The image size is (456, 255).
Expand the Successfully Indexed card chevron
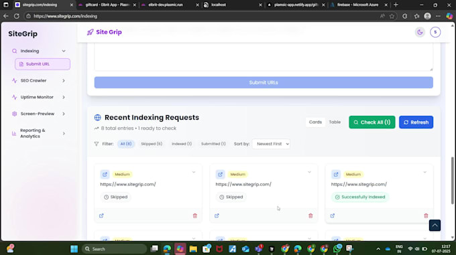click(425, 172)
